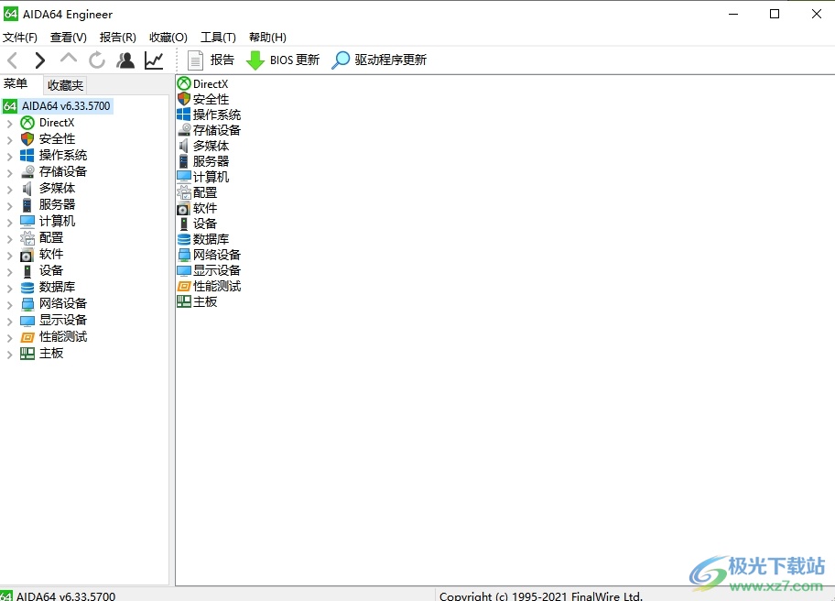Open the 工具(T) menu

point(218,38)
